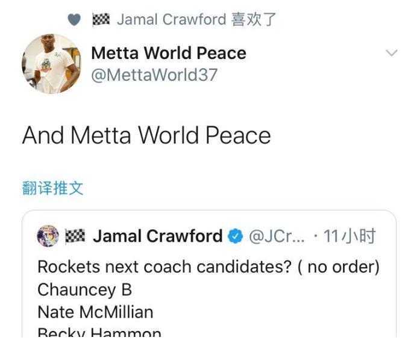Open Jamal Crawford name in quoted tweet

point(157,236)
